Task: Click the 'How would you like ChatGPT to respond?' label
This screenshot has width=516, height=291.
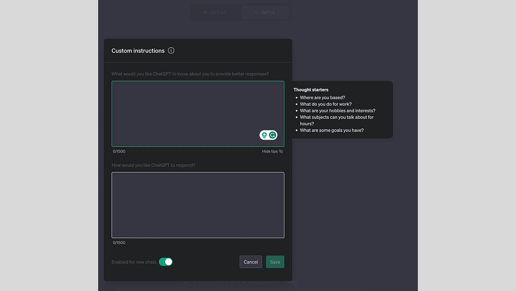Action: pos(153,165)
